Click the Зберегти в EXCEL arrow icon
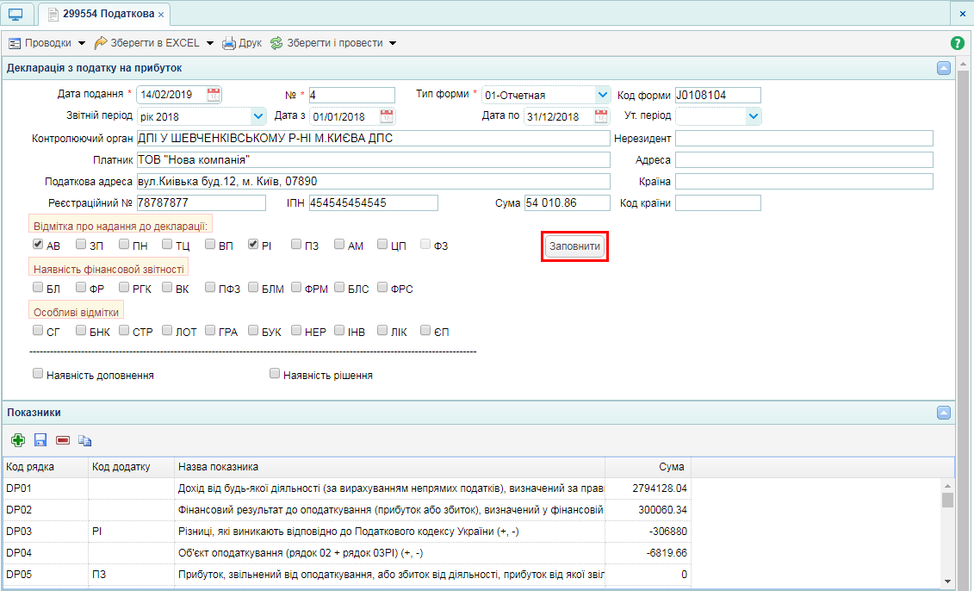Image resolution: width=974 pixels, height=591 pixels. click(101, 43)
